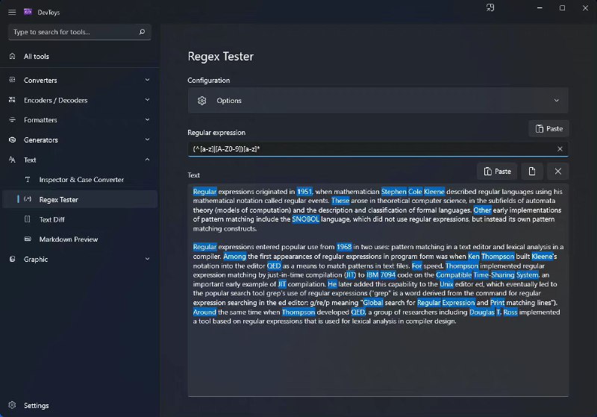Paste into the regular expression field

tap(548, 129)
